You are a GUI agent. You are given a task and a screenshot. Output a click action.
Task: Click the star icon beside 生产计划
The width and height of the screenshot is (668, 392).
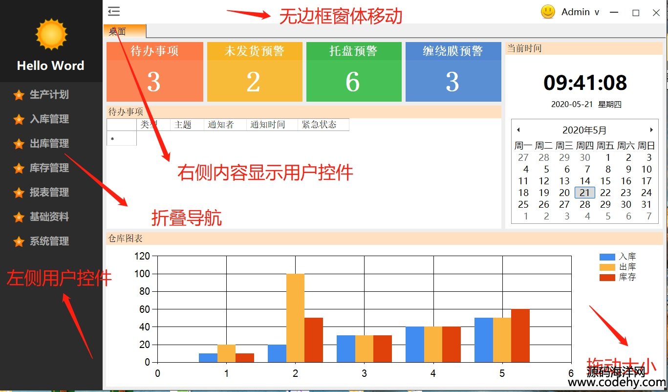click(x=19, y=95)
